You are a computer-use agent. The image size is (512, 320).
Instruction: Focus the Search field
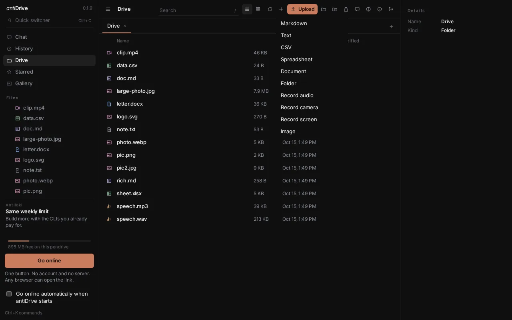[198, 10]
